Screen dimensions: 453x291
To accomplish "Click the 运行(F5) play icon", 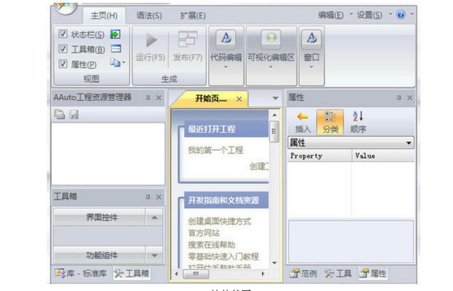I will (x=151, y=40).
